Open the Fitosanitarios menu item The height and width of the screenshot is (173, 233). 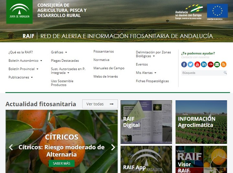tap(104, 52)
